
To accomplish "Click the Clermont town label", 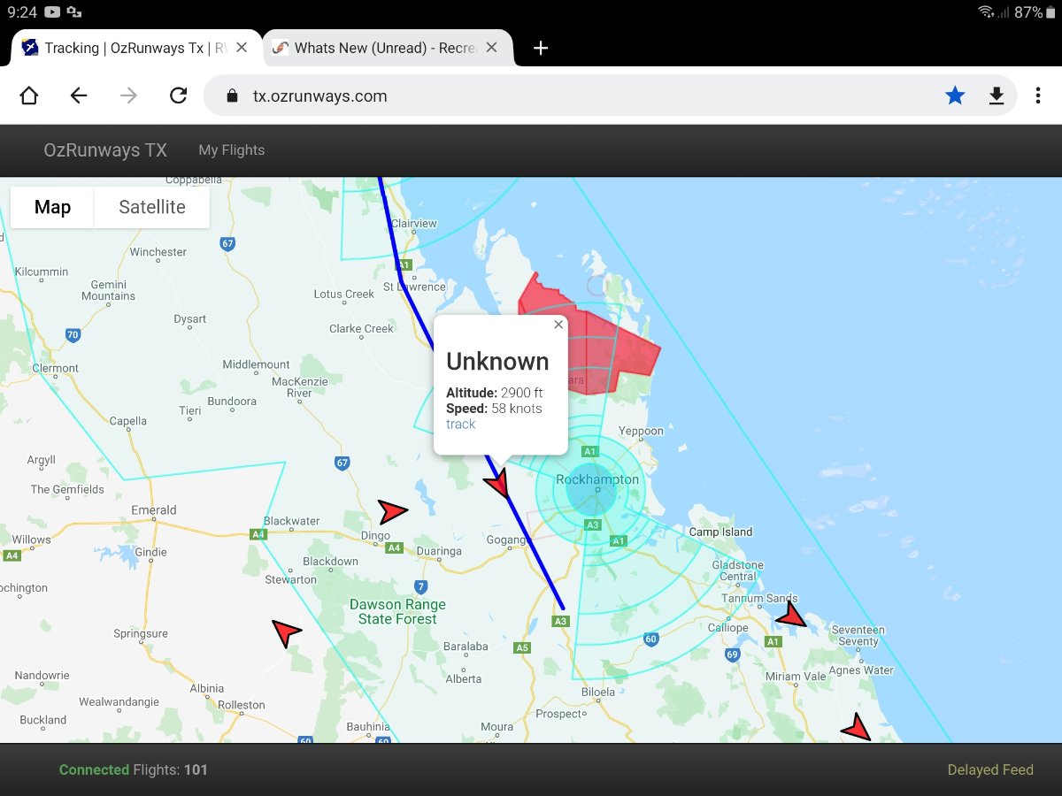I will 56,368.
